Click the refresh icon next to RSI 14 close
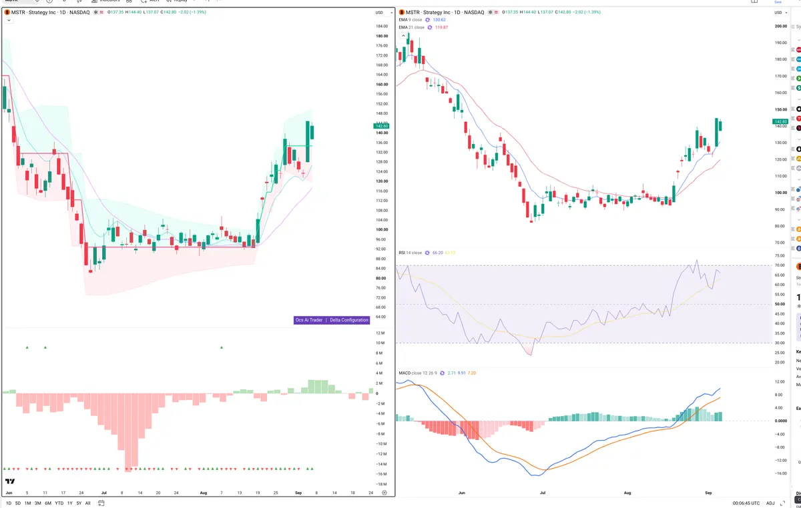 tap(427, 253)
